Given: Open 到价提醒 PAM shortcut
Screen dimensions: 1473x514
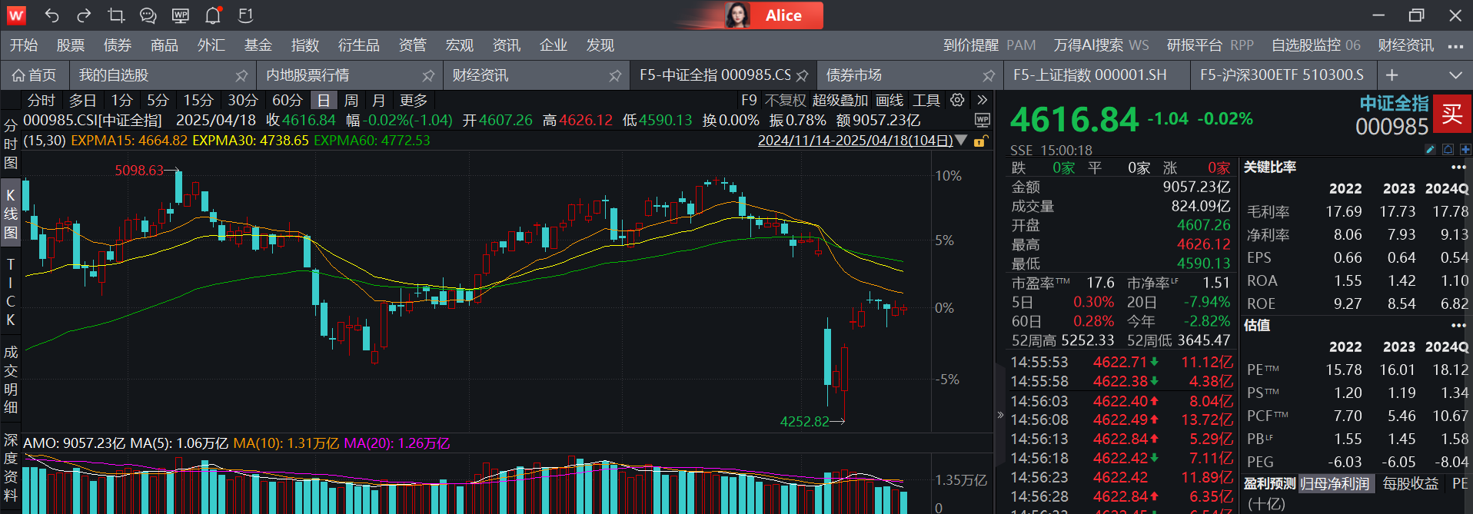Looking at the screenshot, I should (990, 45).
